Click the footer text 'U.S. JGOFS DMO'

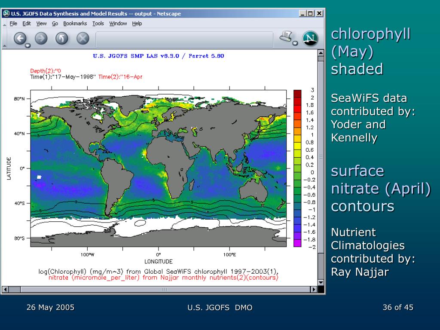click(x=220, y=308)
